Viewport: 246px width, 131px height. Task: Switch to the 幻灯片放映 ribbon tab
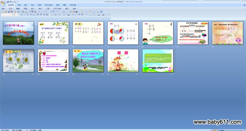point(48,5)
